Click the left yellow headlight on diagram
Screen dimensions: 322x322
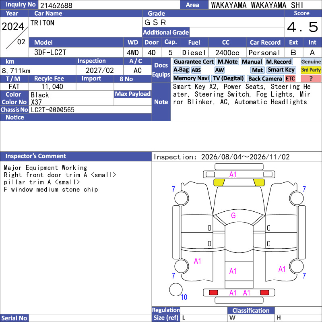219,182
